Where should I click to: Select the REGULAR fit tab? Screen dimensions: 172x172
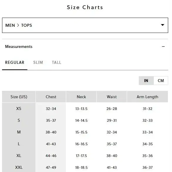(x=15, y=62)
